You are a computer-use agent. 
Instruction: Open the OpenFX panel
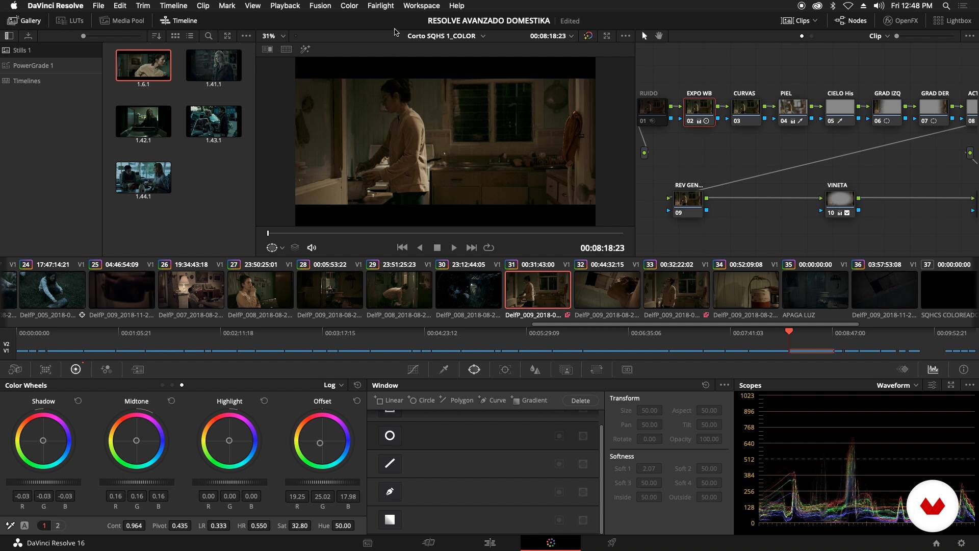coord(900,20)
